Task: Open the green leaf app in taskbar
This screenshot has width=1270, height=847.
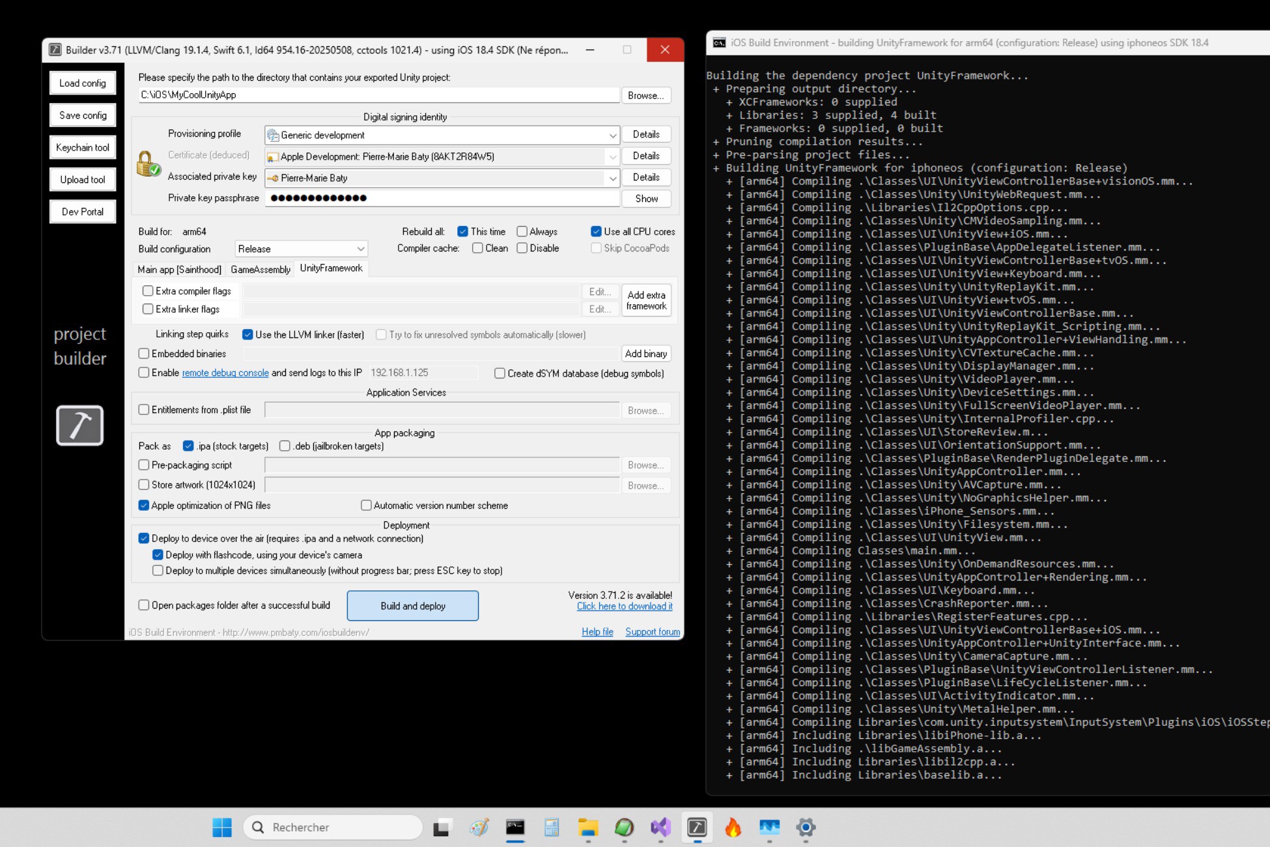Action: [624, 827]
